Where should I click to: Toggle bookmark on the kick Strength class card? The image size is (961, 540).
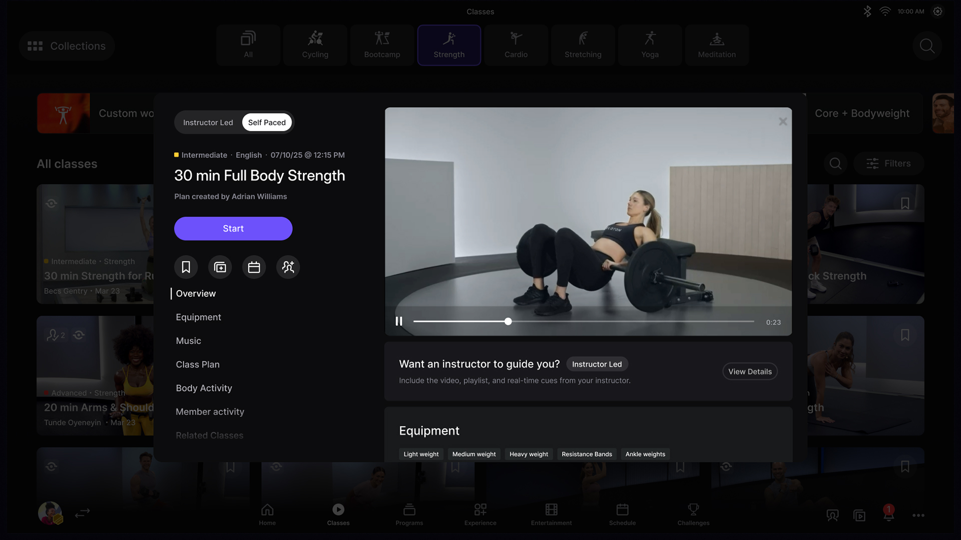(904, 203)
